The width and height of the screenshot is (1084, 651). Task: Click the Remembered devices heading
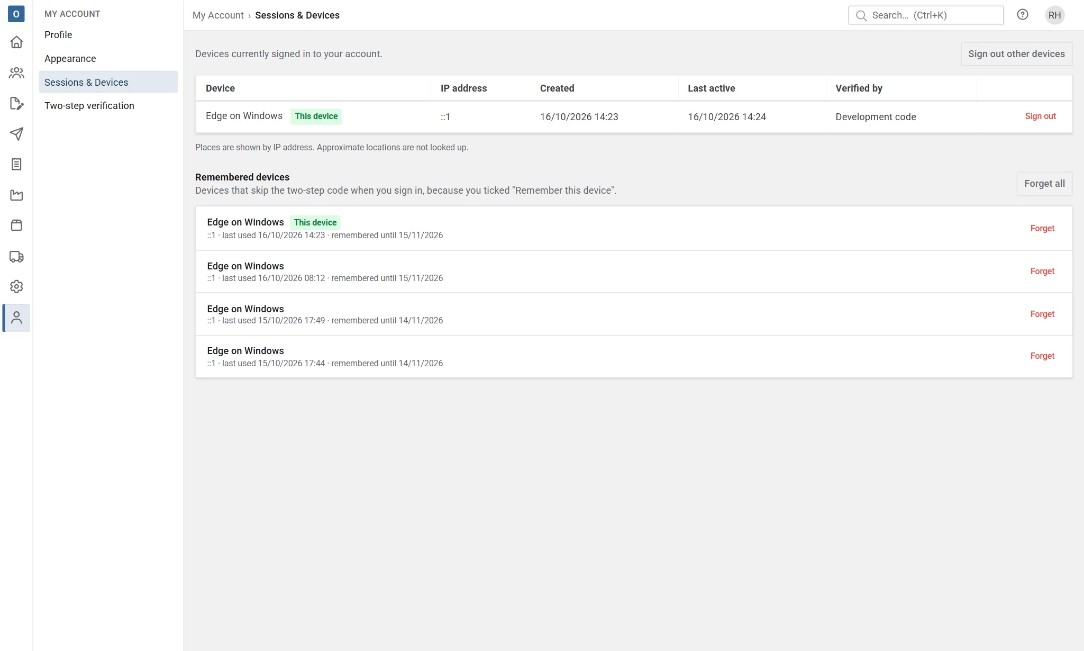click(242, 177)
